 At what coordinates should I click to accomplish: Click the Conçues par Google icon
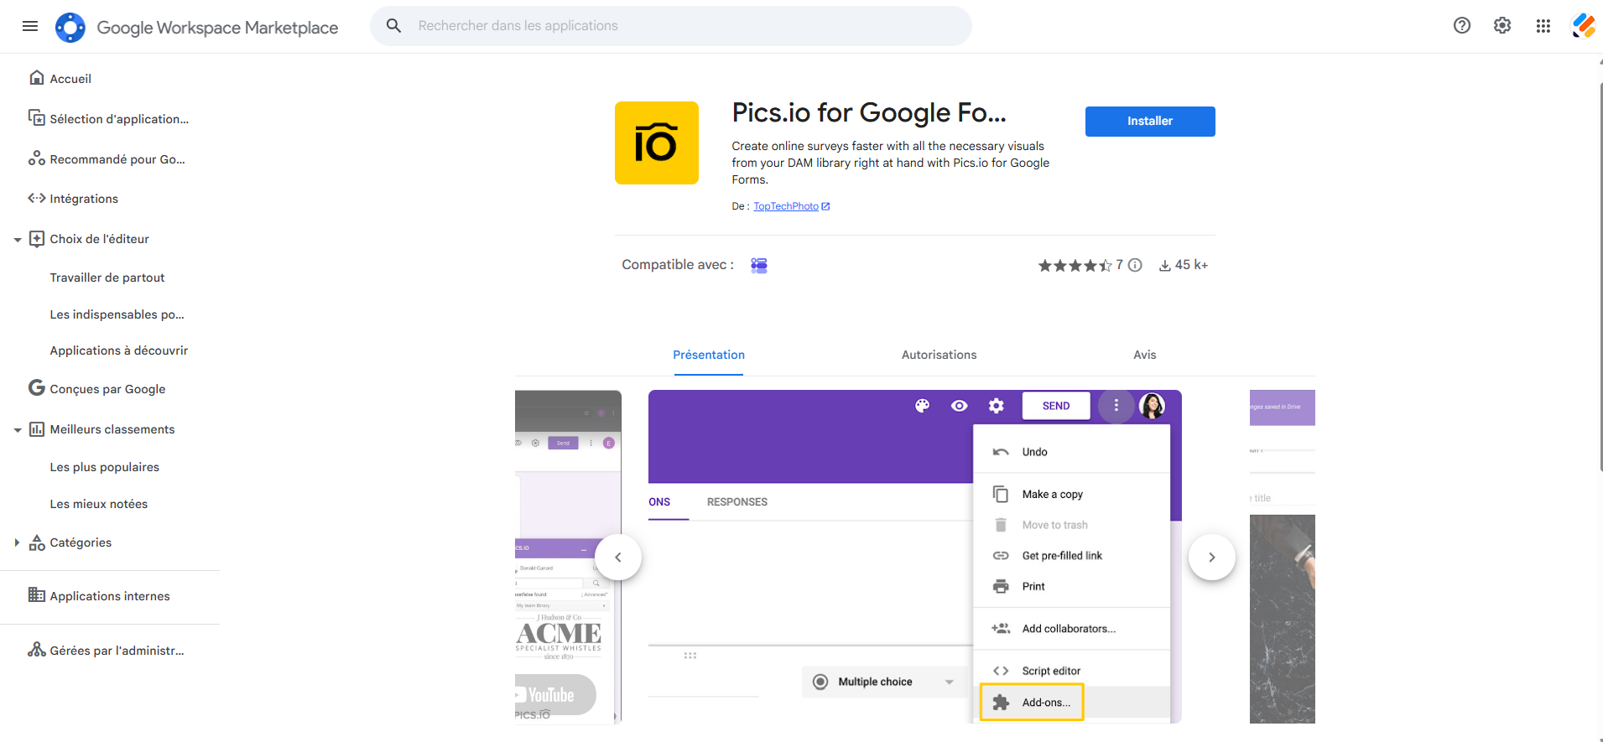pyautogui.click(x=37, y=387)
